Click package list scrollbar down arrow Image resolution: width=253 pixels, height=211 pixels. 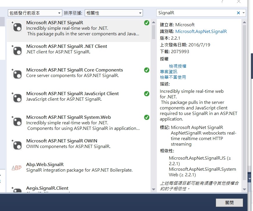click(x=153, y=189)
